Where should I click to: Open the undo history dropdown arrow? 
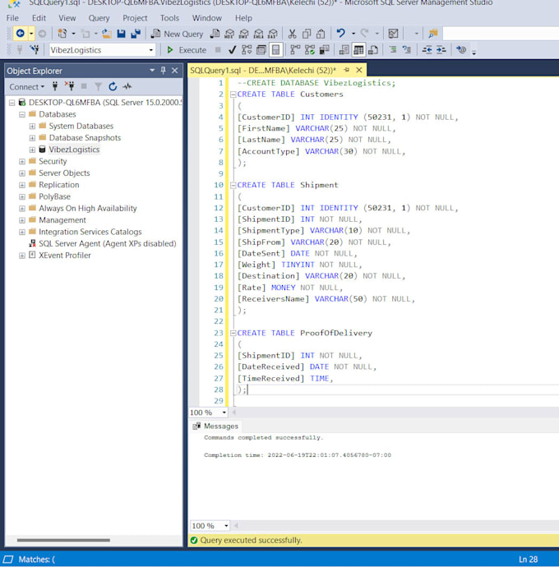pyautogui.click(x=353, y=34)
